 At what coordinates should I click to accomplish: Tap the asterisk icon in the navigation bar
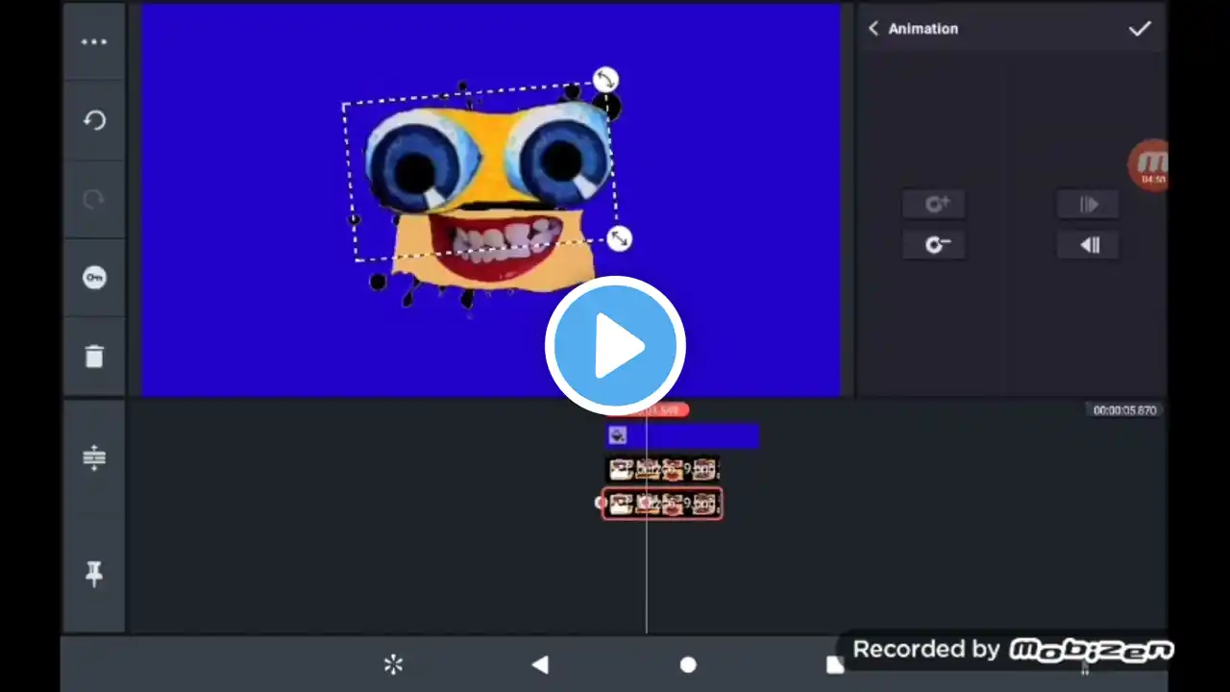(x=393, y=664)
